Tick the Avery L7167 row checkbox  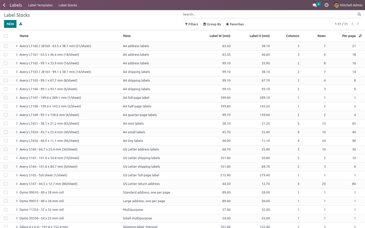(x=6, y=98)
